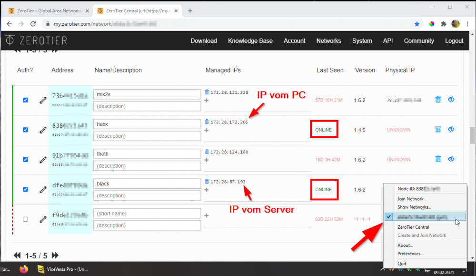Open Account page in navbar

click(x=295, y=41)
